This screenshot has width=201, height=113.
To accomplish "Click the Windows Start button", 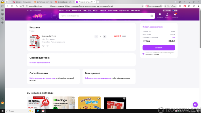I will pos(2,111).
